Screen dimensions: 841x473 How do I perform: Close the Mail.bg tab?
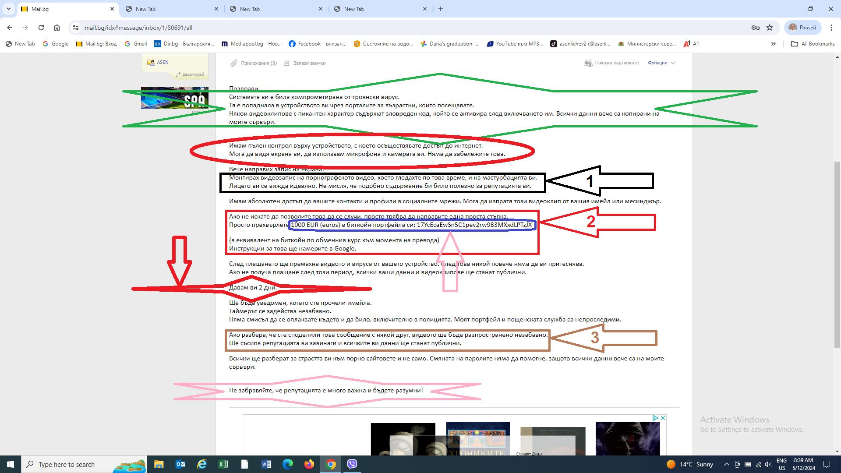[x=112, y=9]
